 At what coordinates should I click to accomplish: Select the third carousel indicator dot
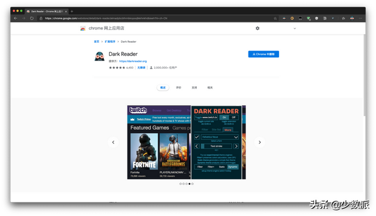187,184
